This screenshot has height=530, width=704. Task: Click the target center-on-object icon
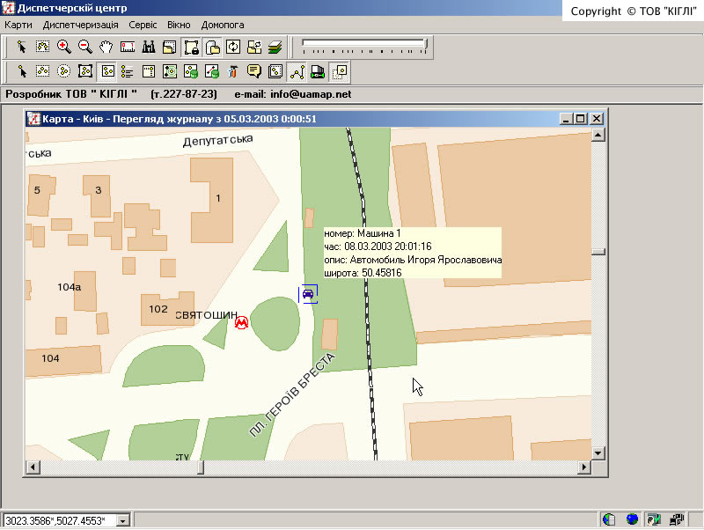click(x=170, y=71)
